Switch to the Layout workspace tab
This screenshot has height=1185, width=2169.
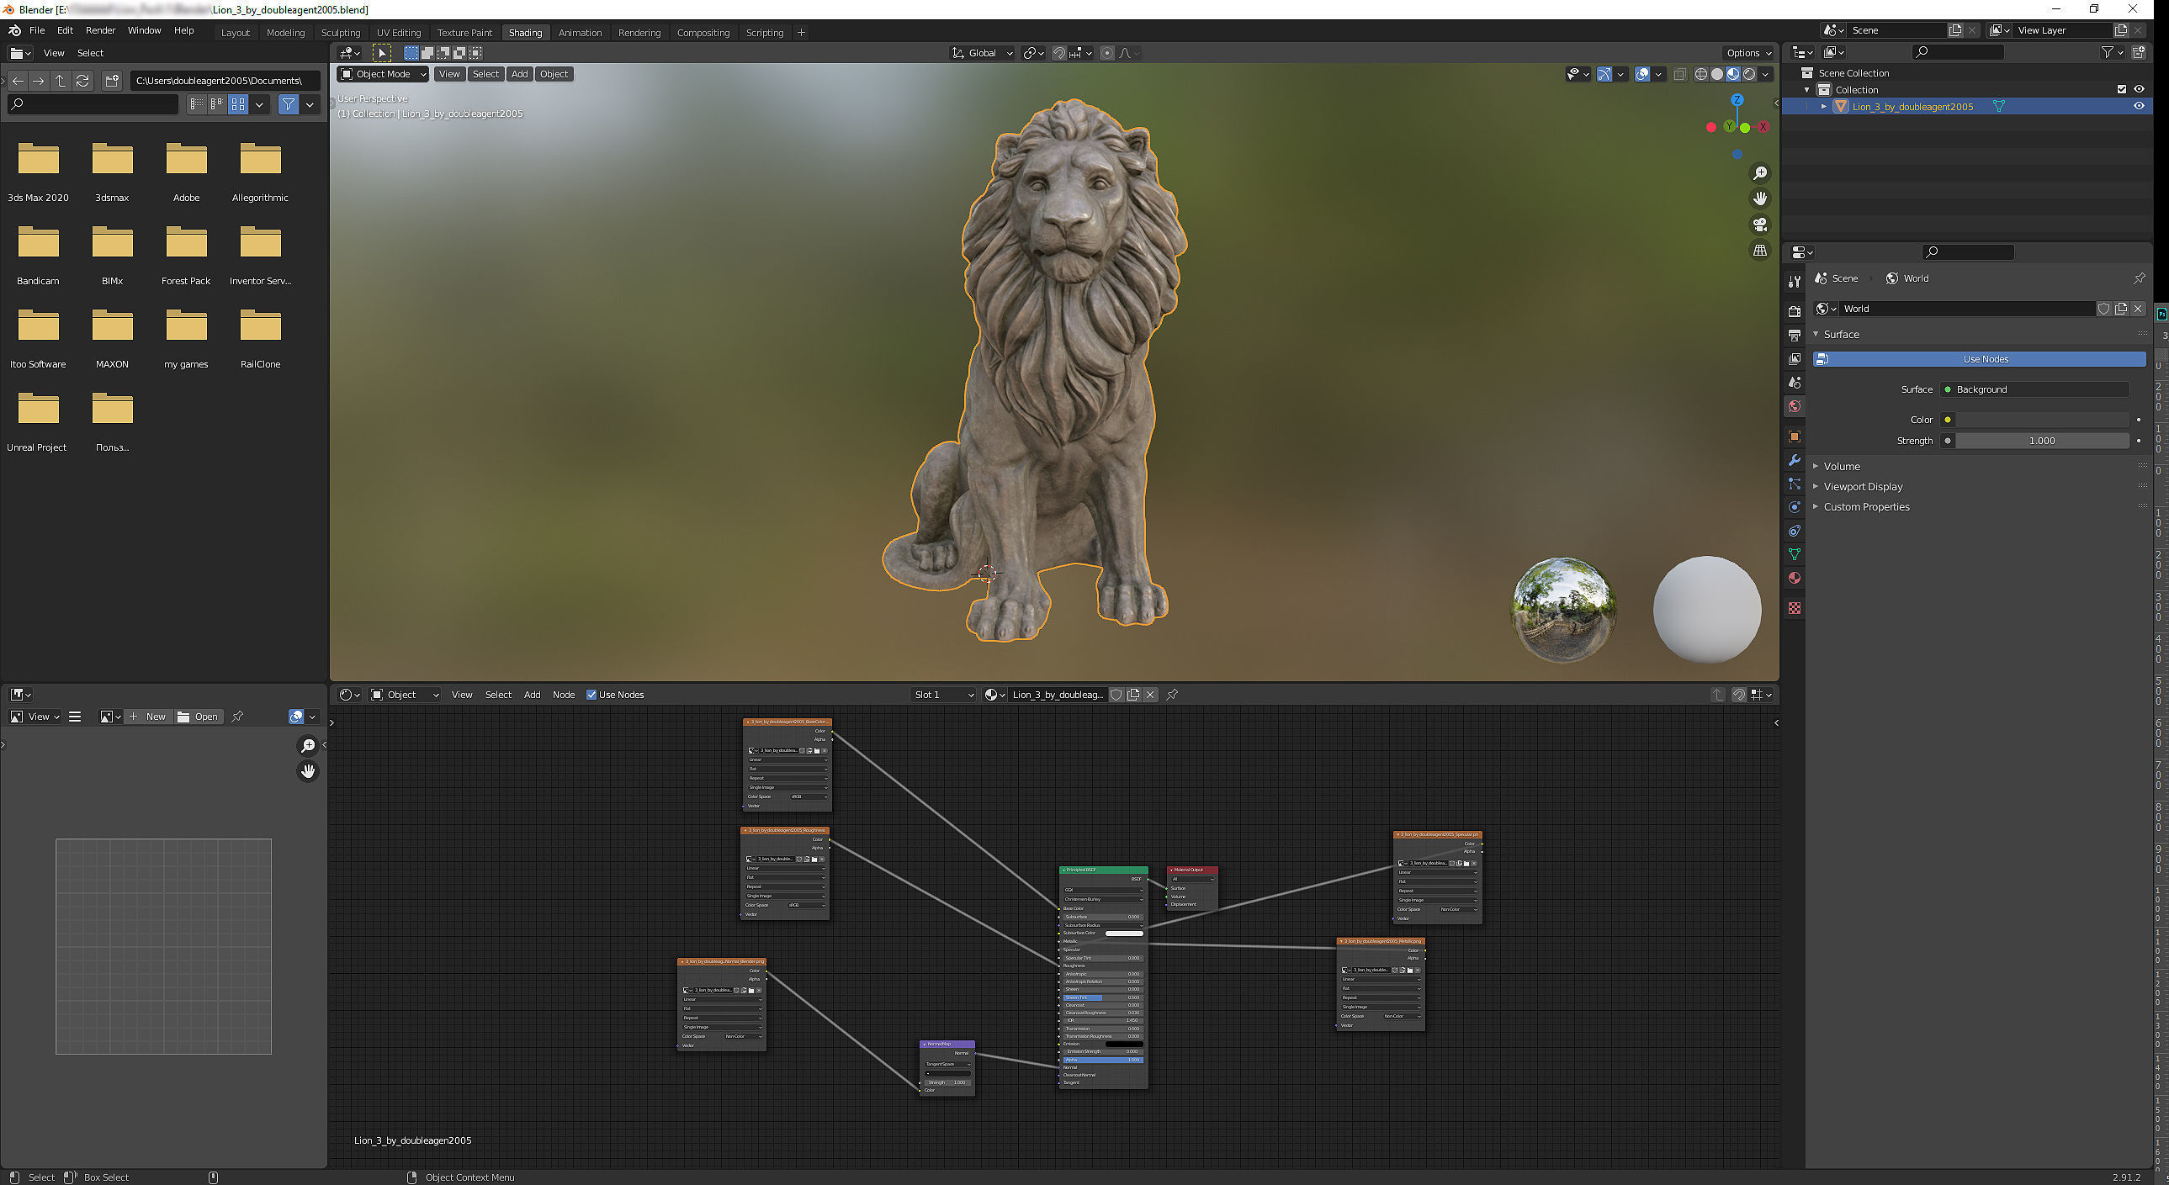pos(235,33)
